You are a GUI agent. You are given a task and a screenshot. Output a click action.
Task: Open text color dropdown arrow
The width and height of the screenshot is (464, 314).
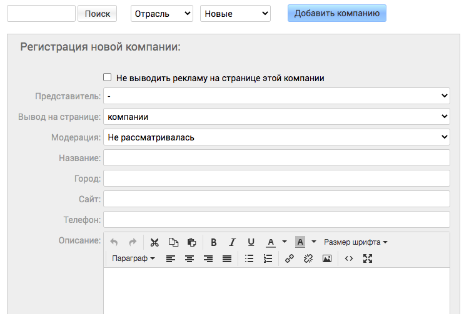(285, 242)
